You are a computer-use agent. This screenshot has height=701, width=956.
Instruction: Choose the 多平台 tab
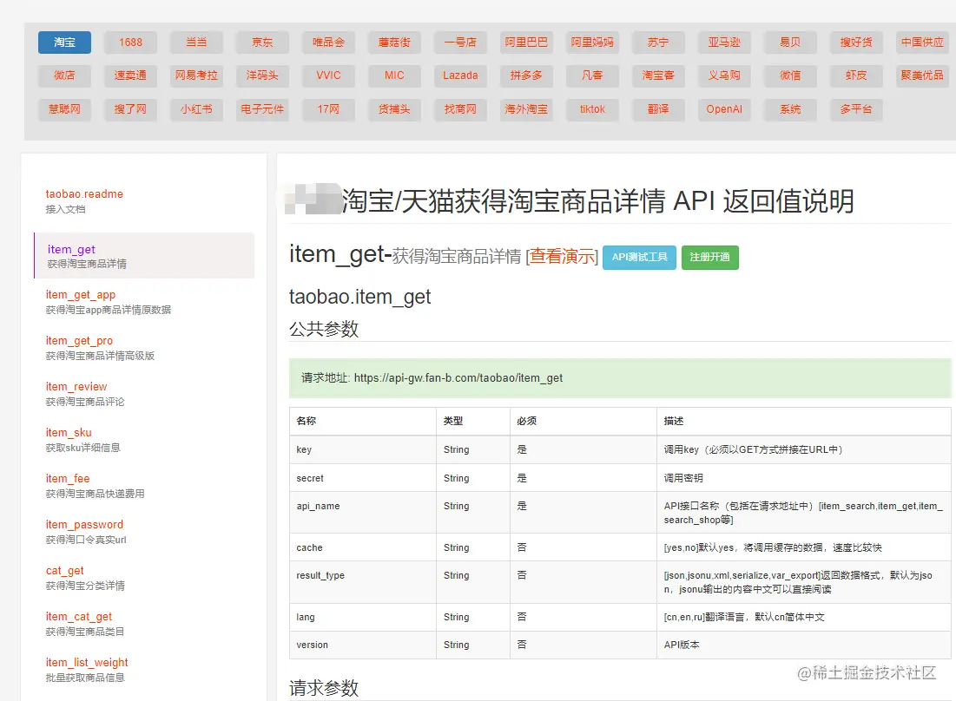(x=856, y=109)
